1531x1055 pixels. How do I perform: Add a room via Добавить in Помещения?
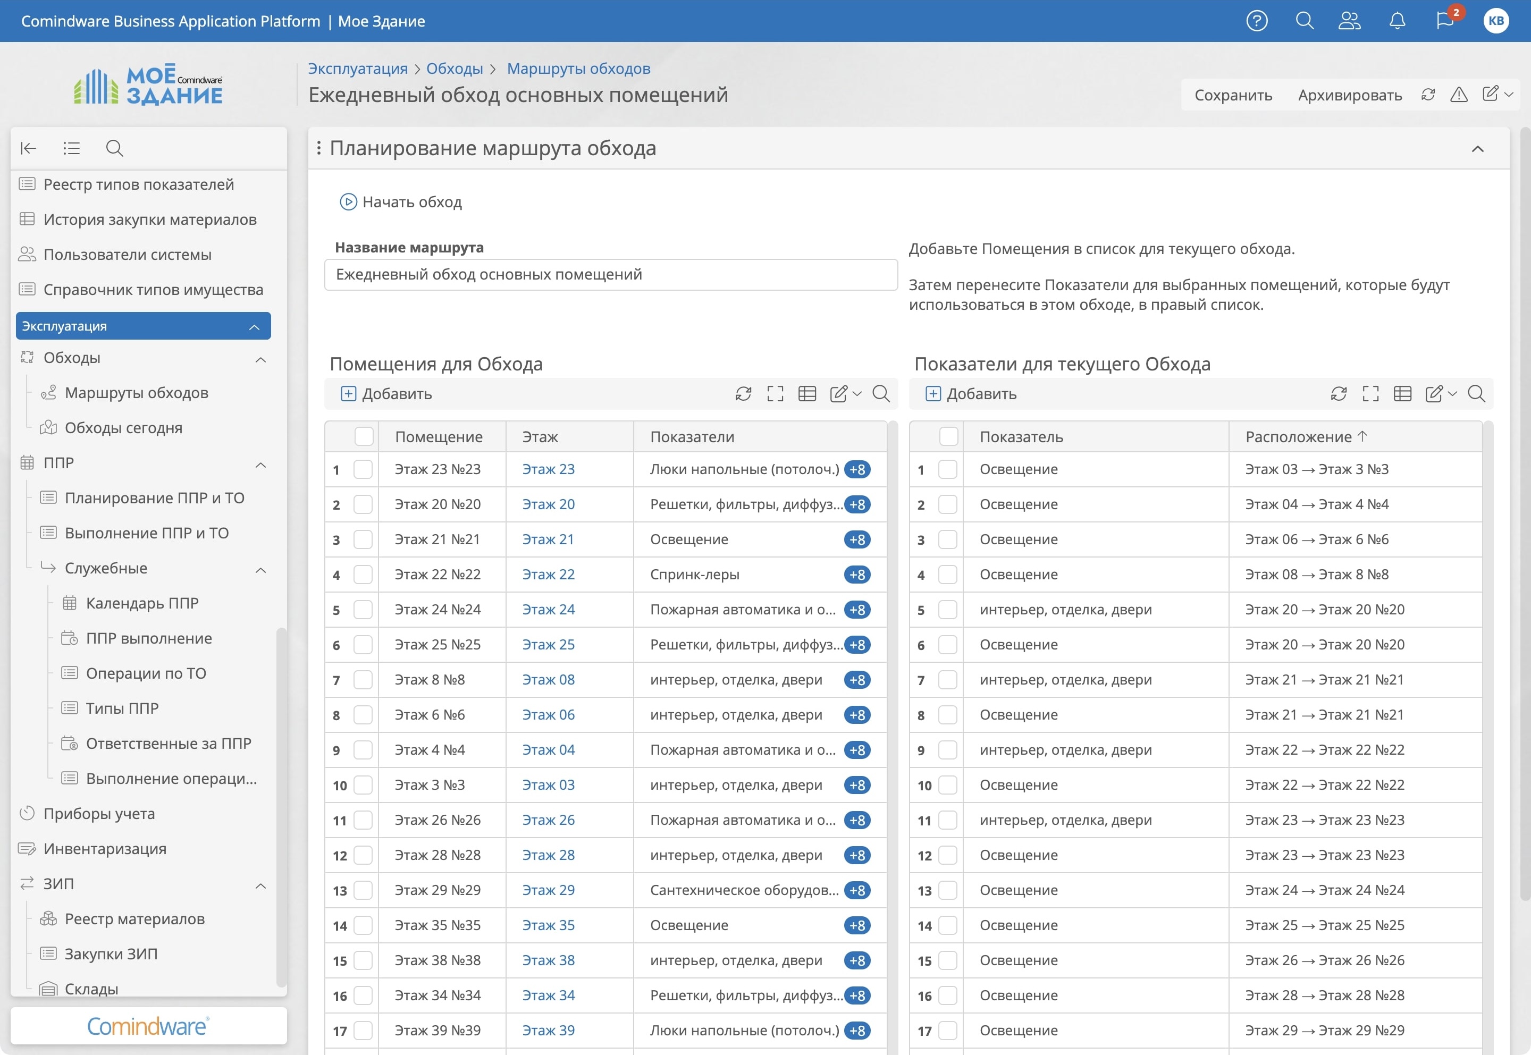click(386, 394)
